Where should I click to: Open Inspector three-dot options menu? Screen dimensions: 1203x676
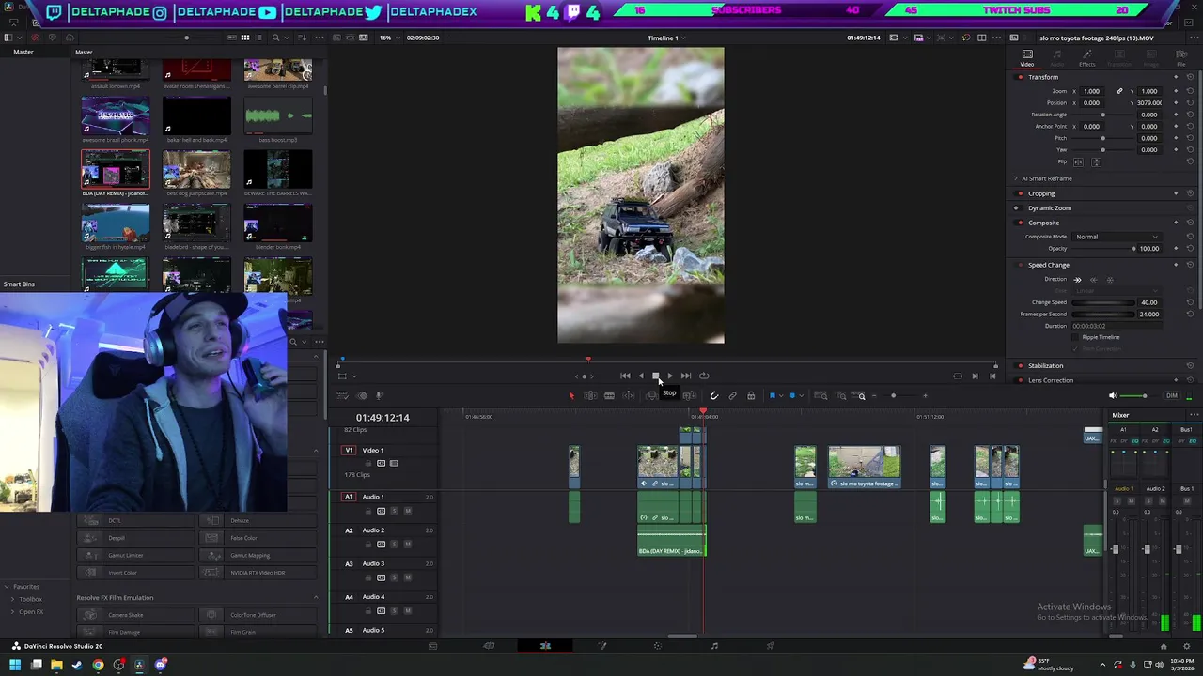[1194, 38]
